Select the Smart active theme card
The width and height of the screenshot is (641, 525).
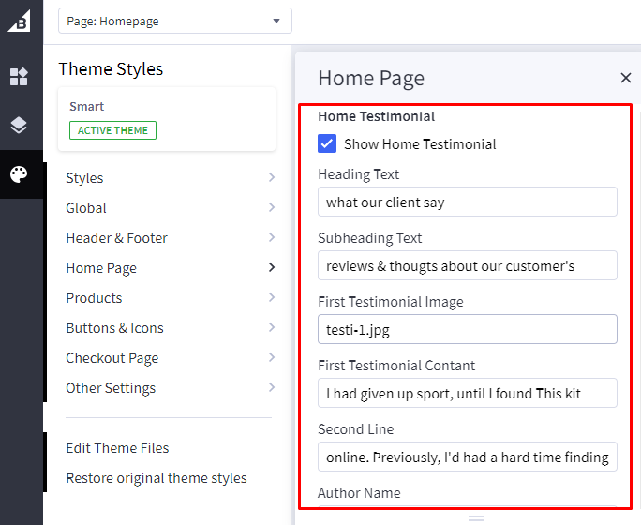[167, 119]
